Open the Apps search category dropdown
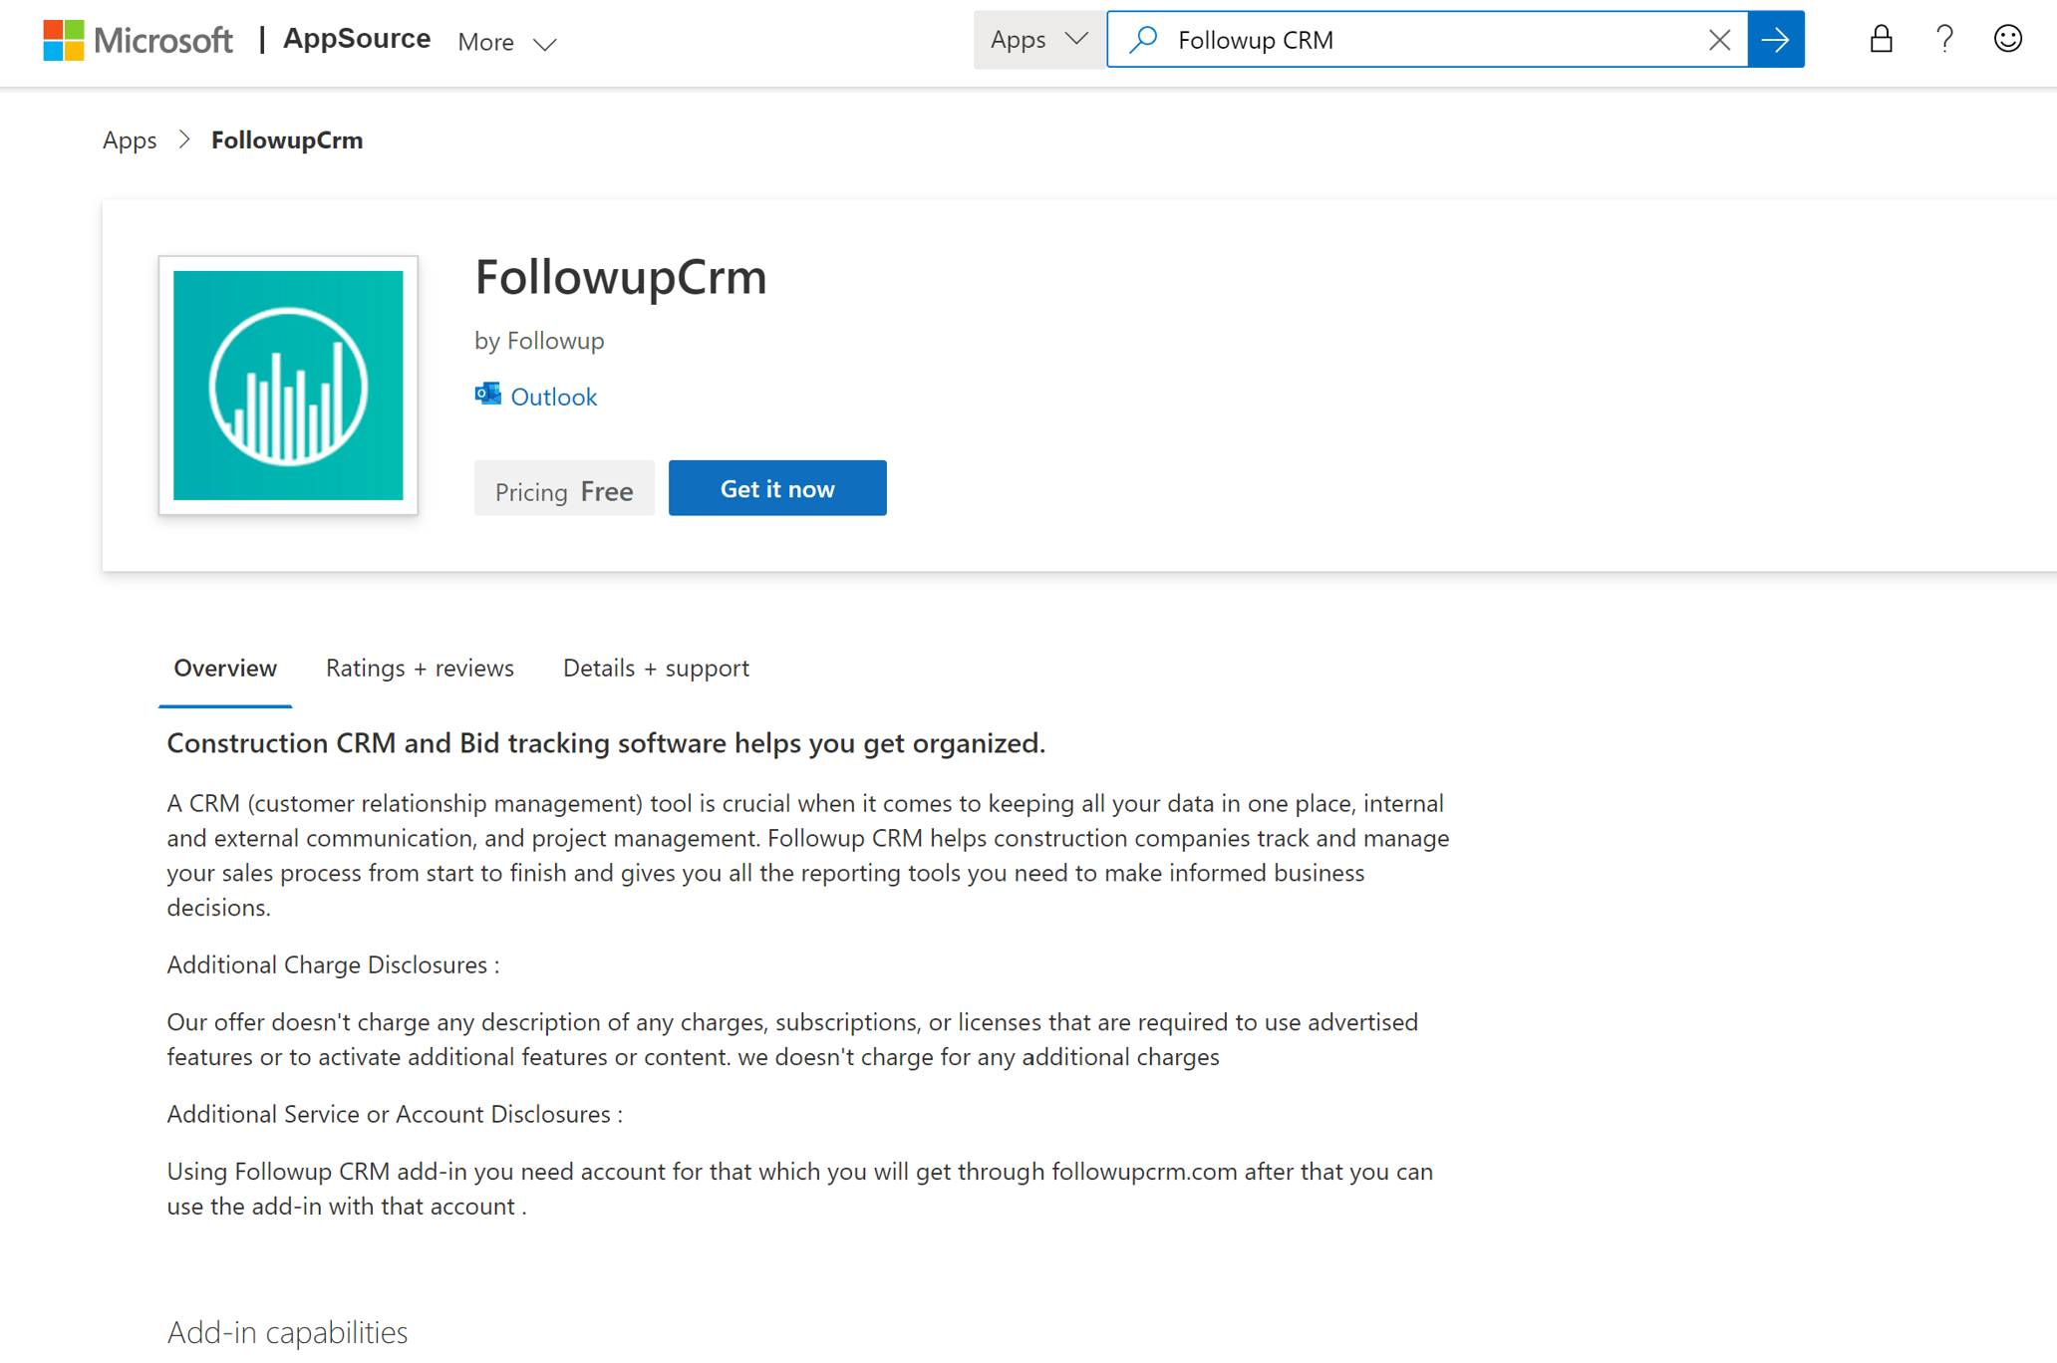The width and height of the screenshot is (2057, 1363). (x=1038, y=40)
